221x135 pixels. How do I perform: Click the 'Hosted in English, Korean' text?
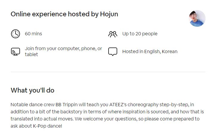click(150, 52)
